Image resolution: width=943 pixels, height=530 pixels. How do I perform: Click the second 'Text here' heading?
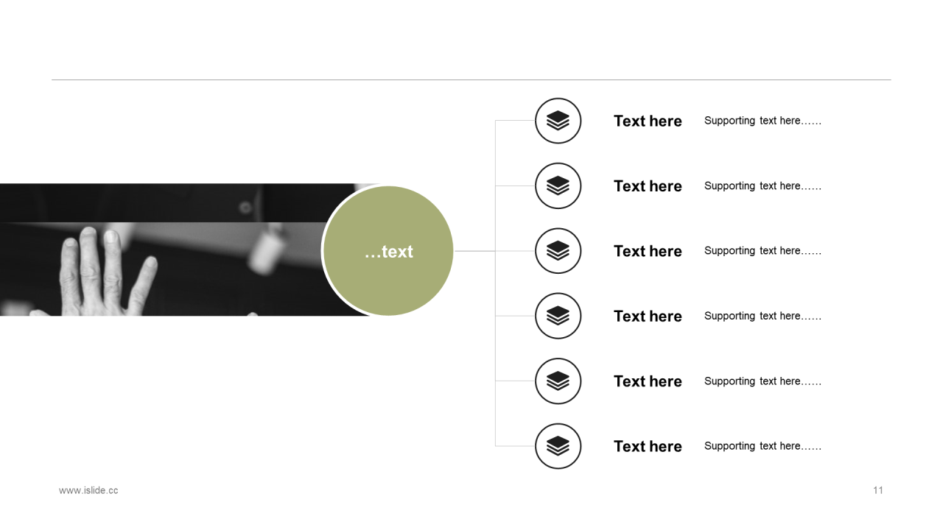(x=648, y=186)
